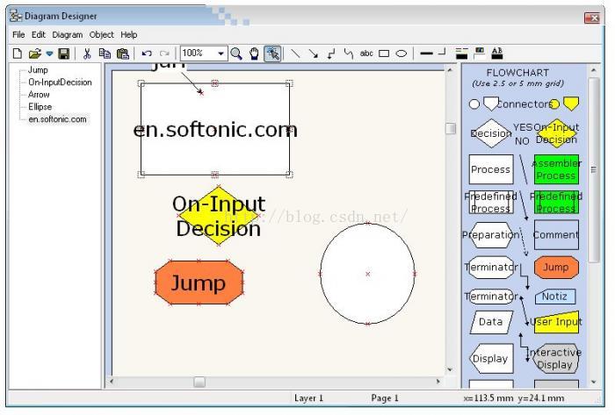The image size is (615, 415).
Task: Select On-InputDecision in the object tree
Action: tap(60, 82)
